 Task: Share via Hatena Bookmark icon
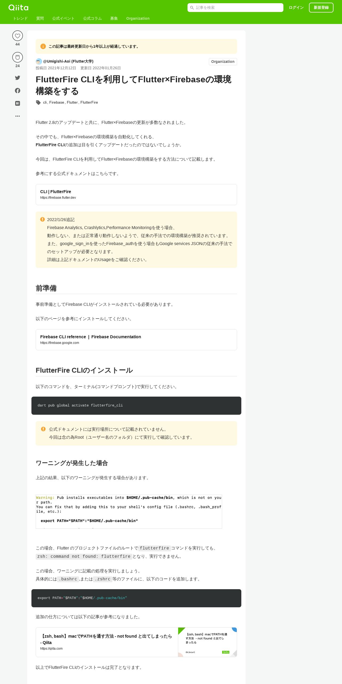click(18, 103)
